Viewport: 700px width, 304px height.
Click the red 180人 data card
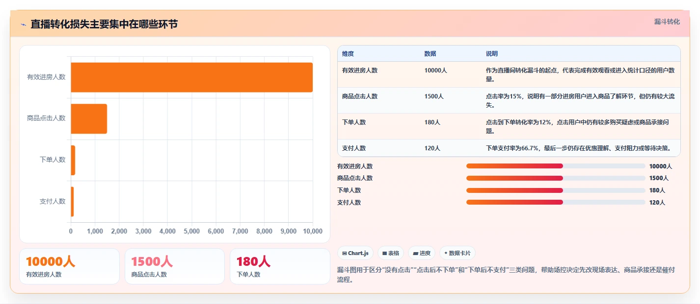[280, 266]
